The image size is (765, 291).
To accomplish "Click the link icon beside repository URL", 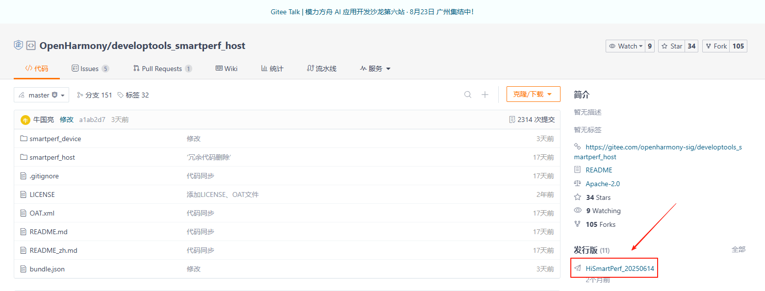I will 578,146.
